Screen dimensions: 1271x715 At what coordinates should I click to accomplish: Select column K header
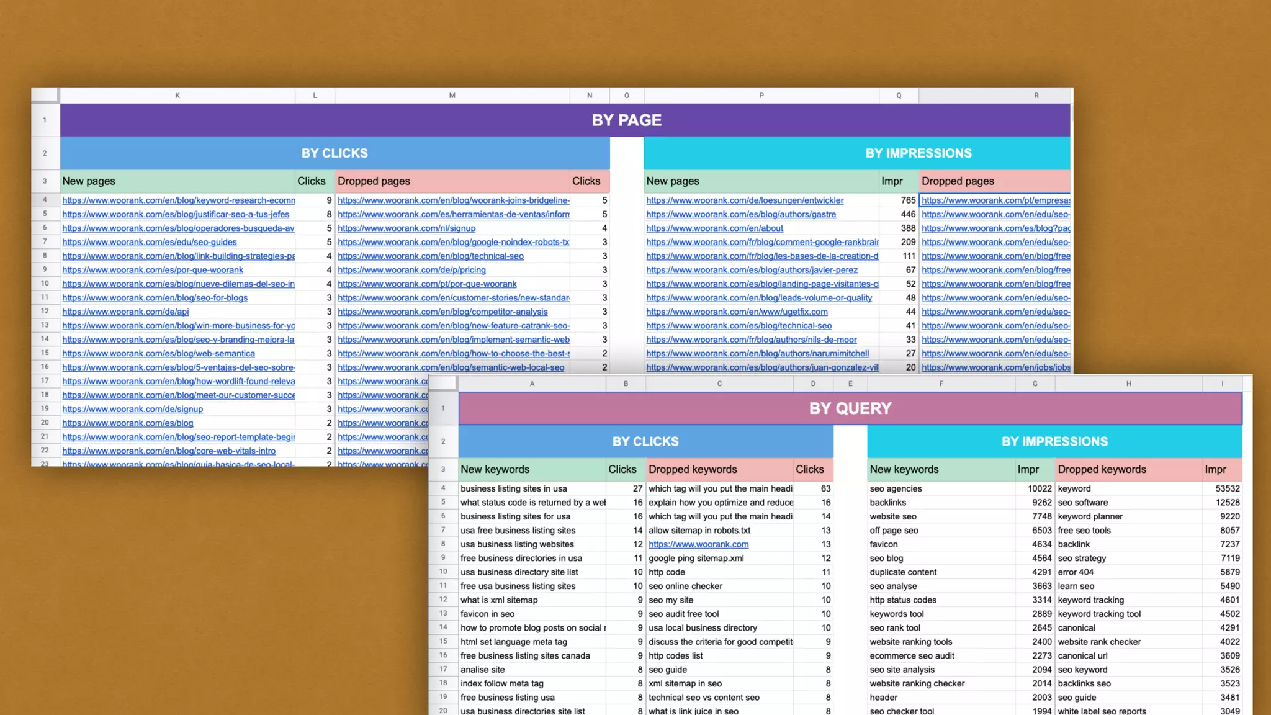pyautogui.click(x=177, y=95)
